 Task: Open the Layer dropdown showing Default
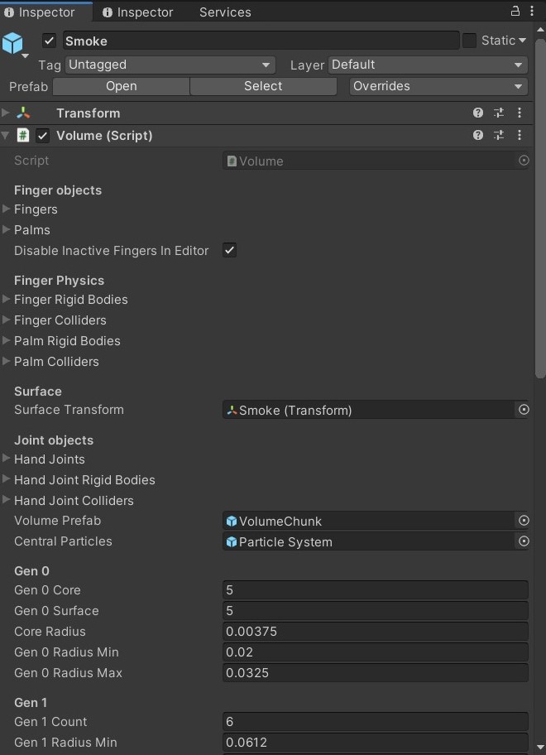[428, 65]
